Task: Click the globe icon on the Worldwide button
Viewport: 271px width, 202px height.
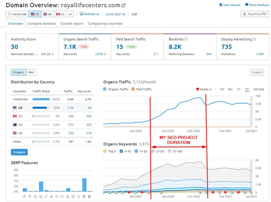Action: coord(9,14)
